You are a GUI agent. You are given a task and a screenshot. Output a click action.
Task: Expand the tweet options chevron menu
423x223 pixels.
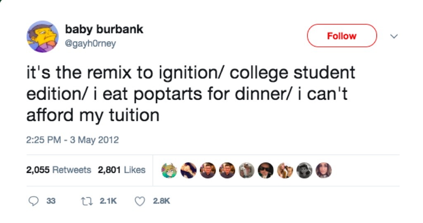click(x=394, y=36)
